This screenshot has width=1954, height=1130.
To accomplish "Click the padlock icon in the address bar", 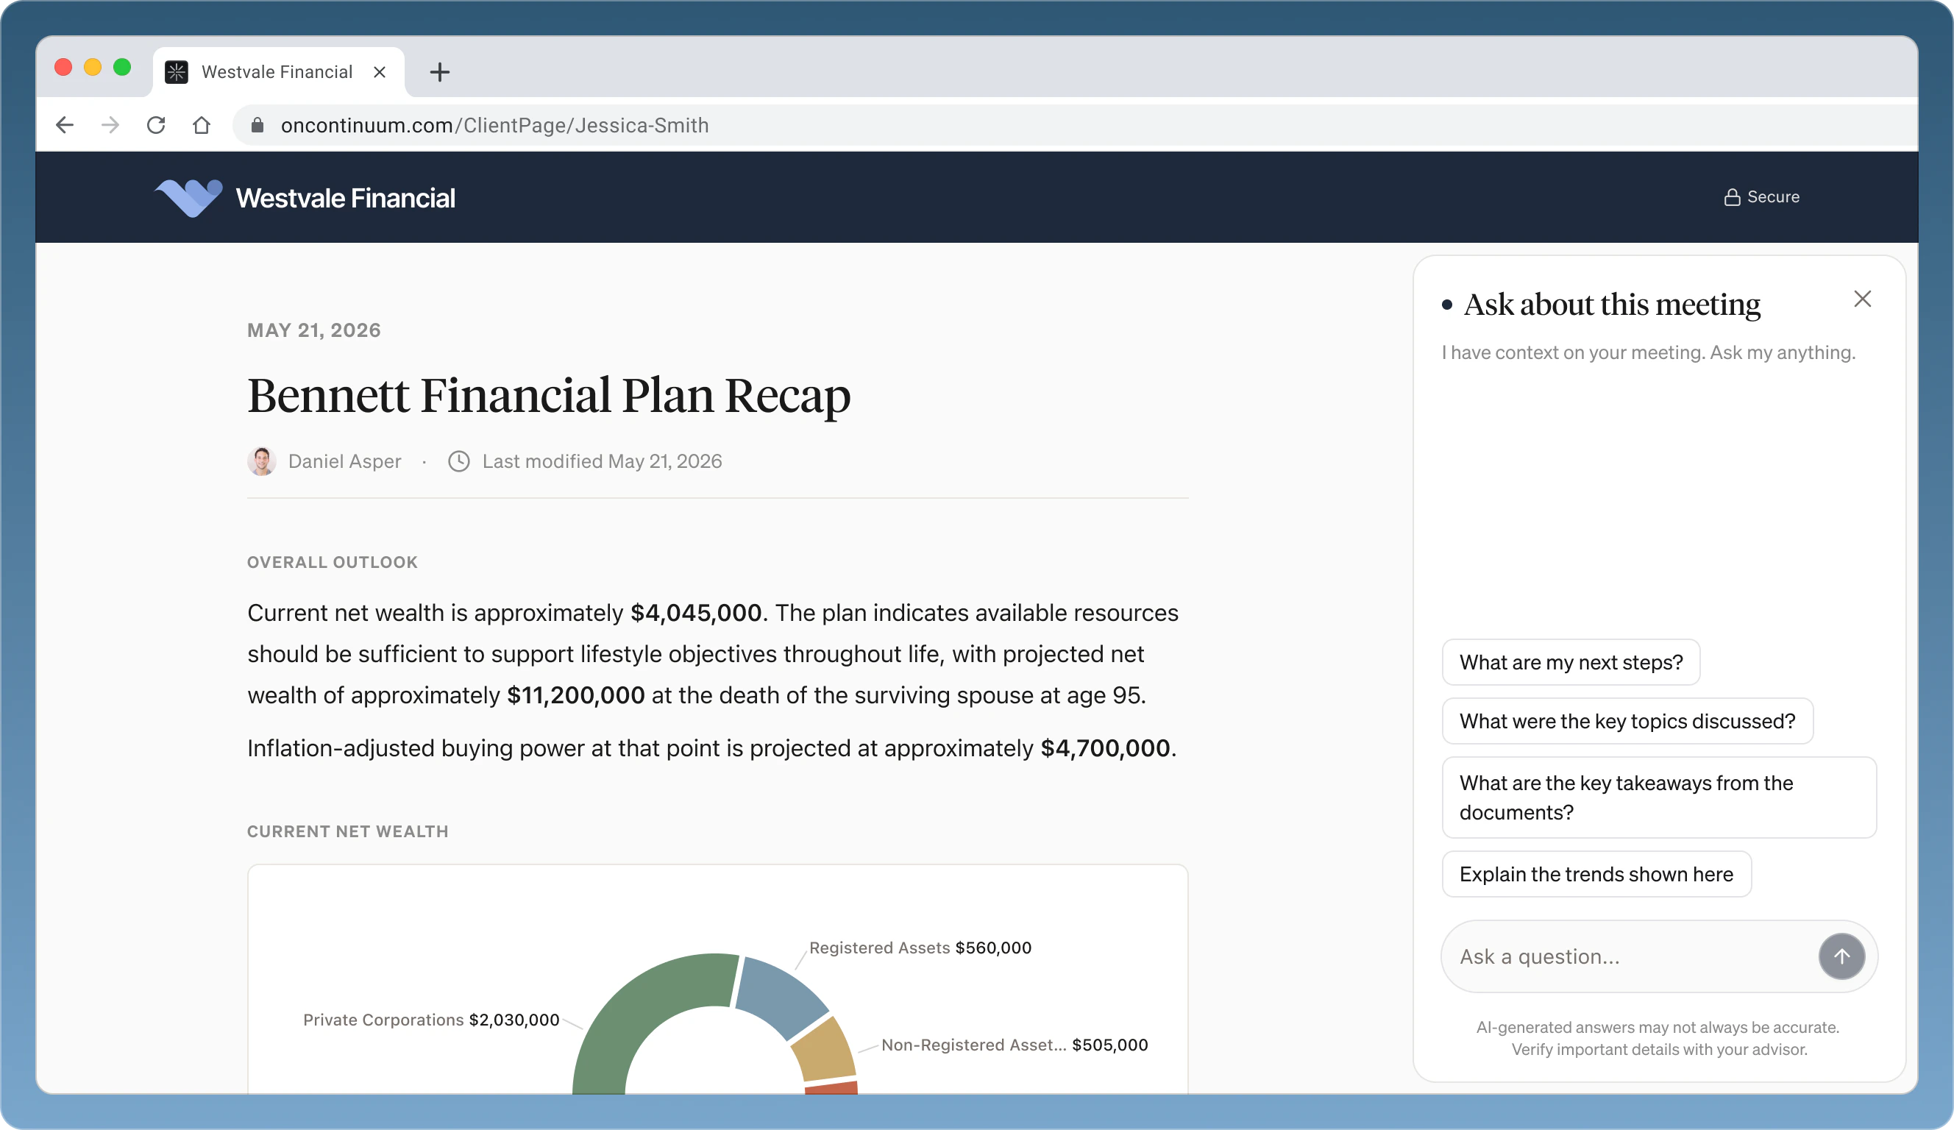I will click(257, 125).
